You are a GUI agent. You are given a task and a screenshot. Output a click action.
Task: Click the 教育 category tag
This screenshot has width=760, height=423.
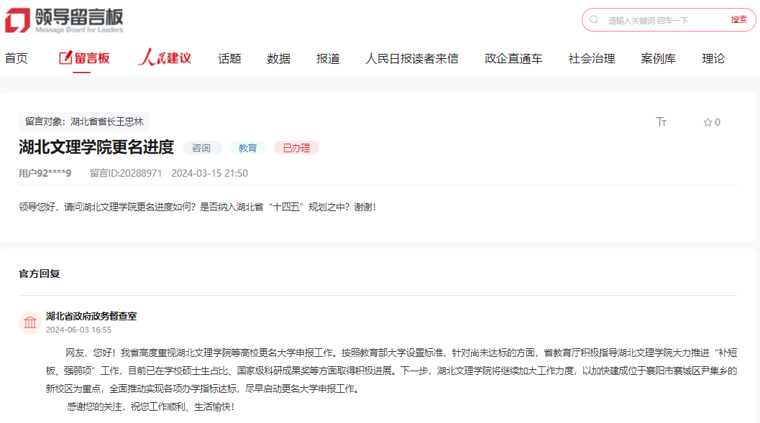247,148
